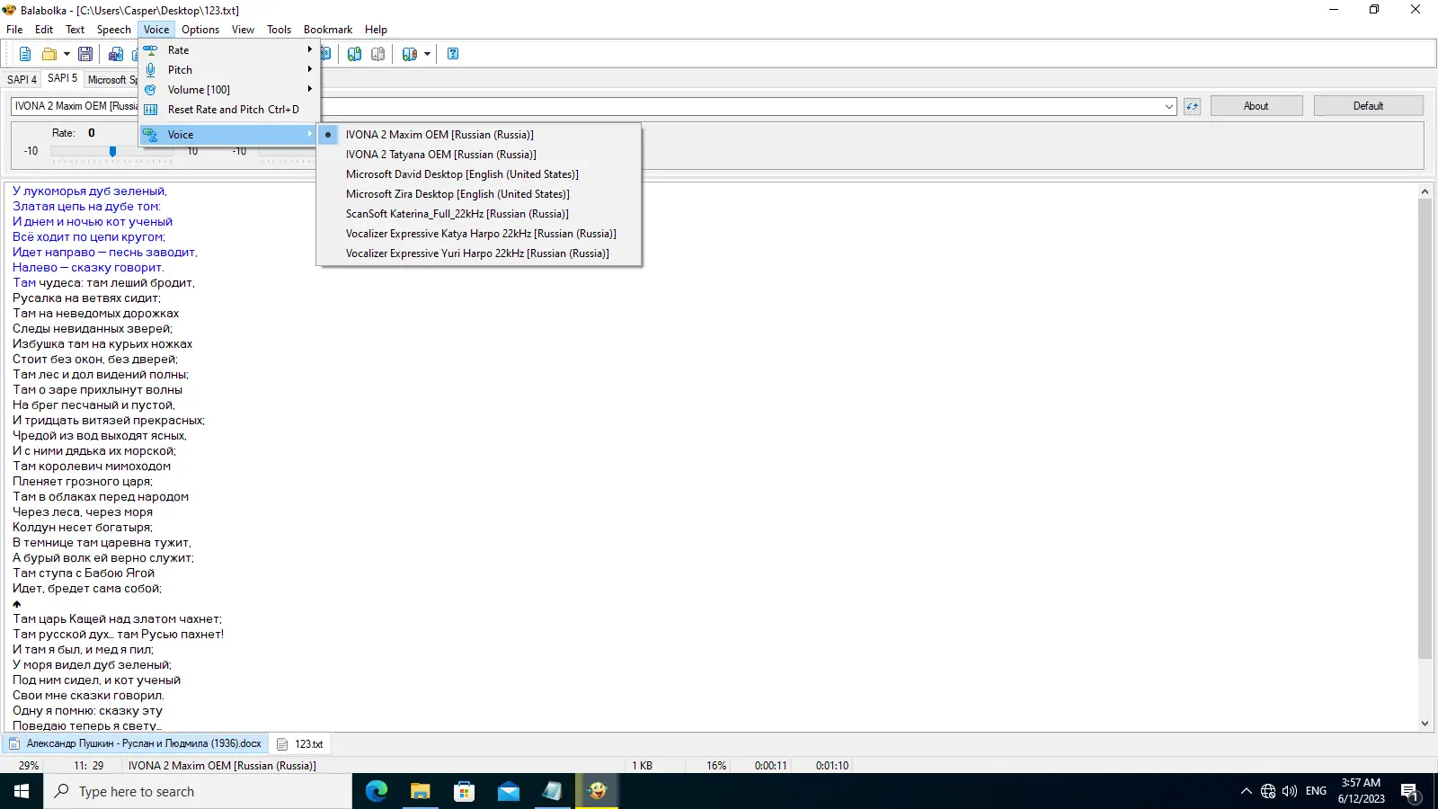Viewport: 1438px width, 809px height.
Task: Click the green bookmark book icon
Action: (x=355, y=54)
